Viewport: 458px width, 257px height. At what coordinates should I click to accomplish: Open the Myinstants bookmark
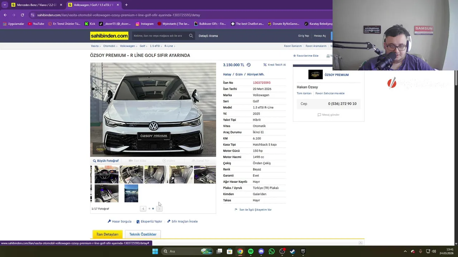(x=173, y=24)
